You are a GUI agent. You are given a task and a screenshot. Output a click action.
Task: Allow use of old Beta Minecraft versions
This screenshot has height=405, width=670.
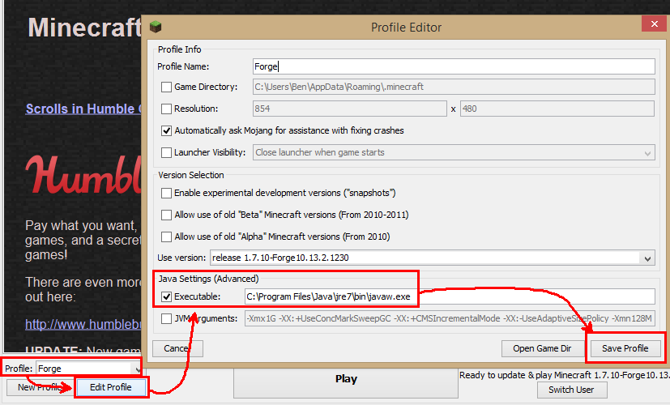[x=166, y=215]
